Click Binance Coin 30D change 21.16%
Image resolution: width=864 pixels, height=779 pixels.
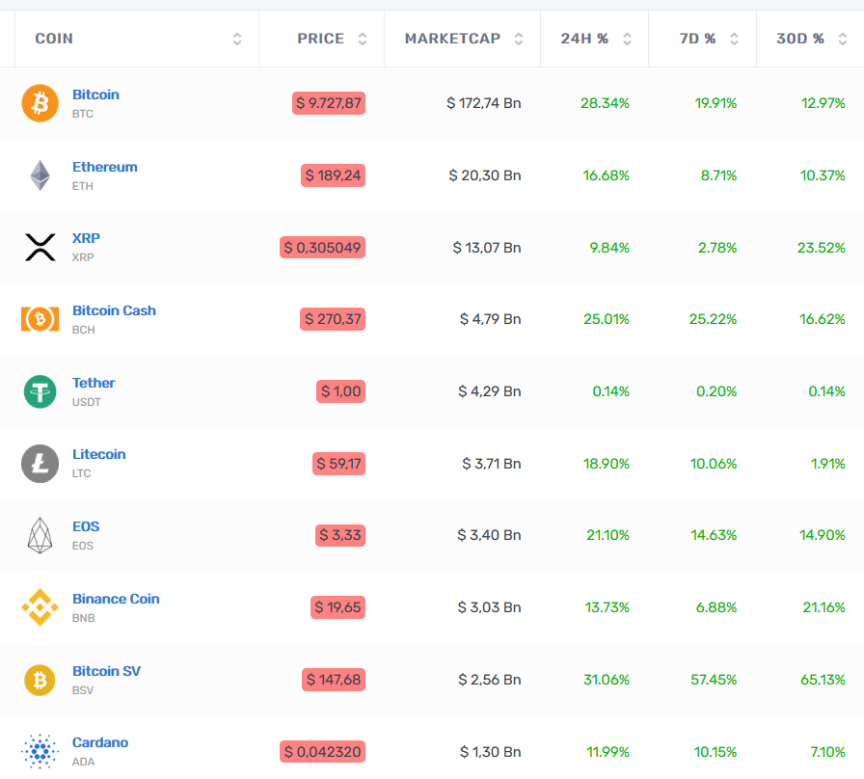tap(823, 607)
